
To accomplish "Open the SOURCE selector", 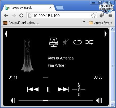I will [79, 89].
